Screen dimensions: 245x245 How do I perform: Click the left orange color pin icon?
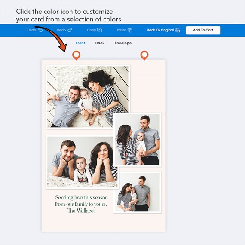[76, 55]
